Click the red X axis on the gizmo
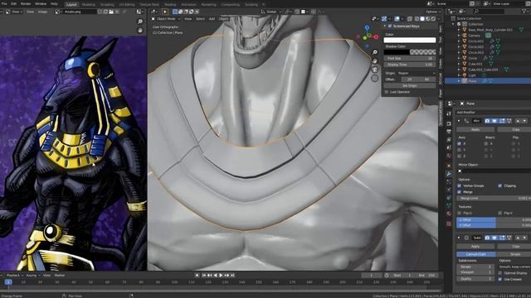 tap(376, 36)
